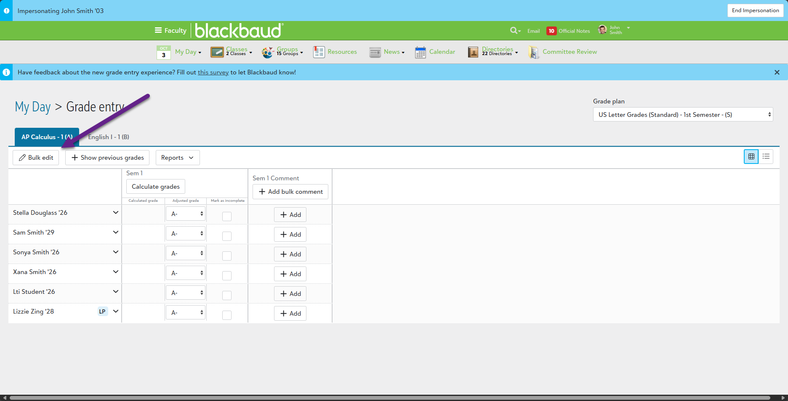Click the My Day calendar date icon
This screenshot has width=788, height=401.
tap(164, 52)
